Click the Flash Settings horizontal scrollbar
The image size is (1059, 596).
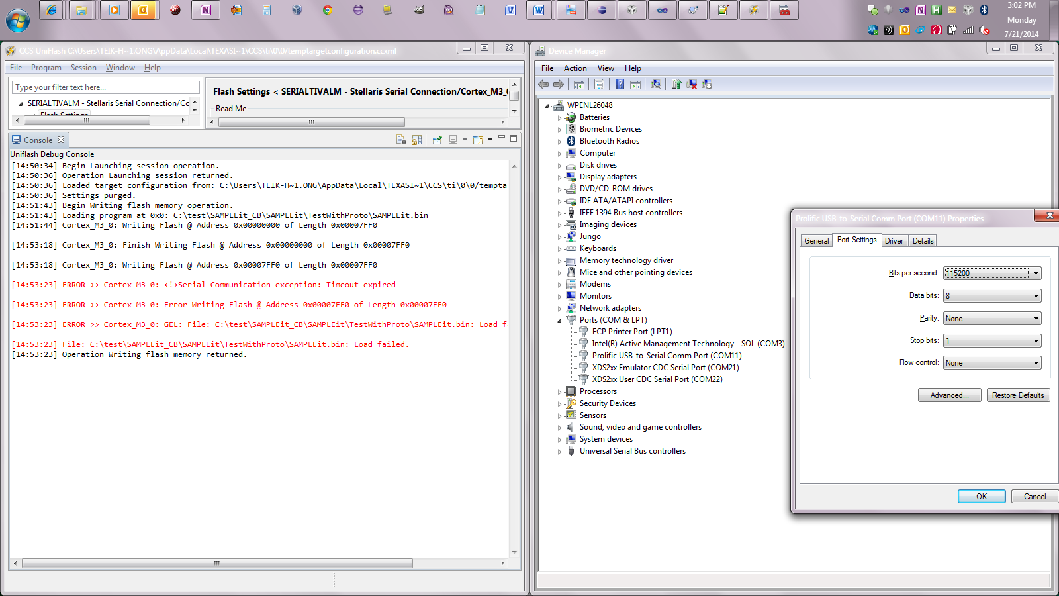pyautogui.click(x=312, y=123)
